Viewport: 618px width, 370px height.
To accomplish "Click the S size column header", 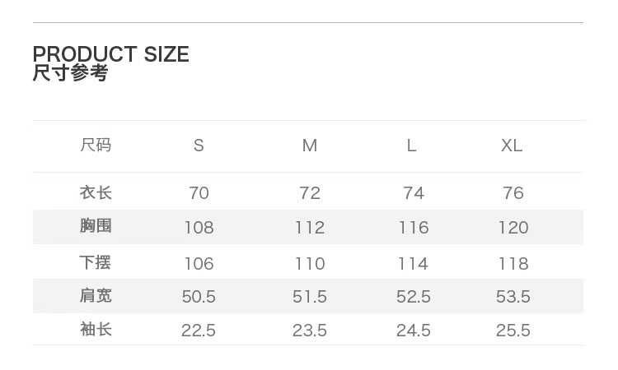I will 199,146.
